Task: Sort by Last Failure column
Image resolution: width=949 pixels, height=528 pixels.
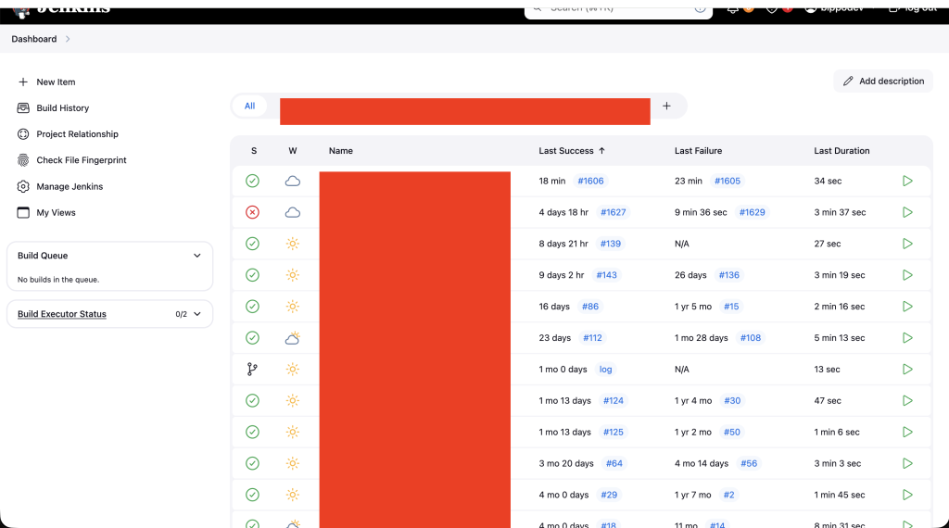Action: point(698,151)
